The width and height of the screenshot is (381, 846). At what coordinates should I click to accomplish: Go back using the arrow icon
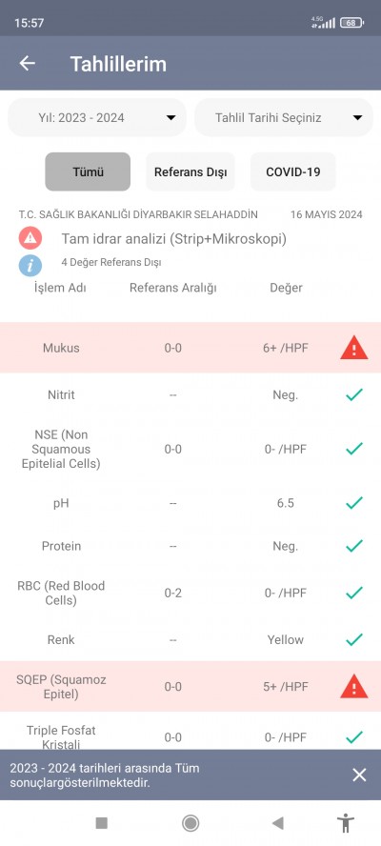27,63
